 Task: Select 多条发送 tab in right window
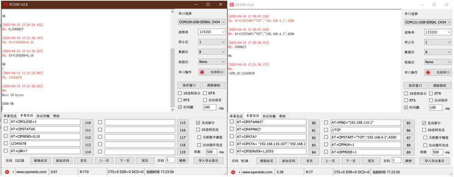(253, 116)
